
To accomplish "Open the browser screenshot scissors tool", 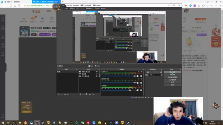I will tap(203, 6).
